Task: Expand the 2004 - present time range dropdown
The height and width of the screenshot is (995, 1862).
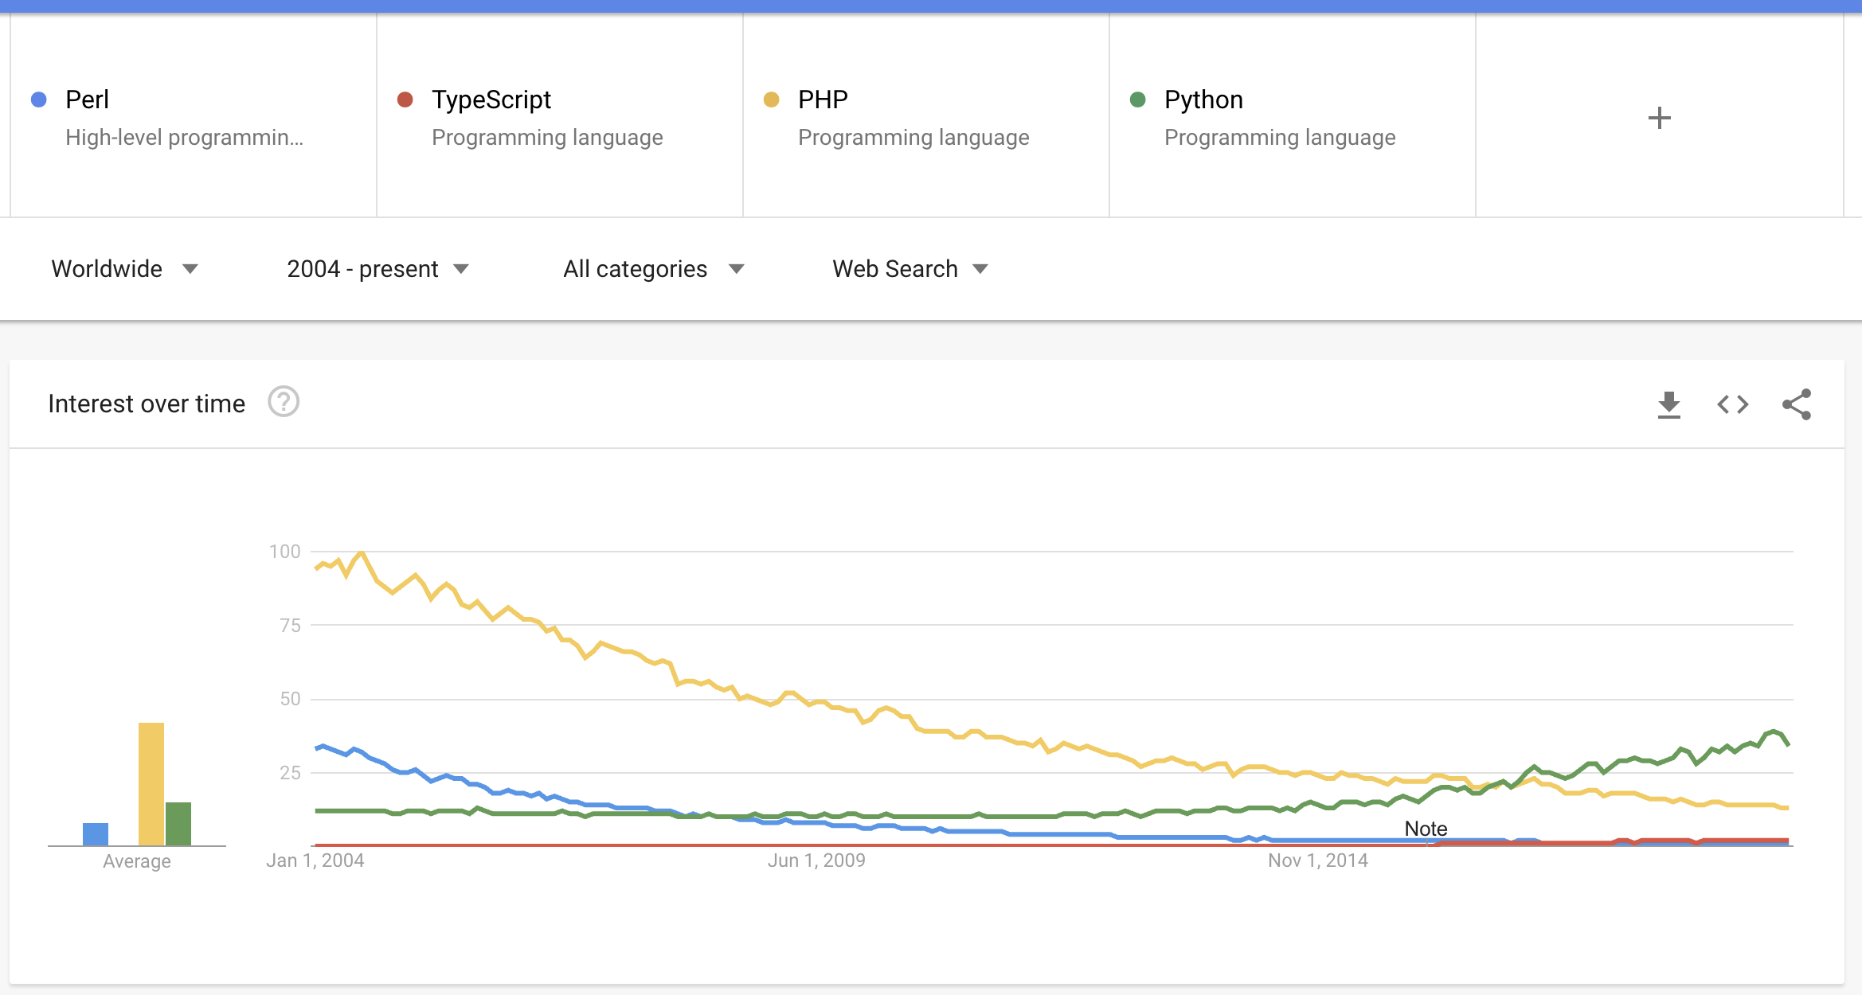Action: pos(377,269)
